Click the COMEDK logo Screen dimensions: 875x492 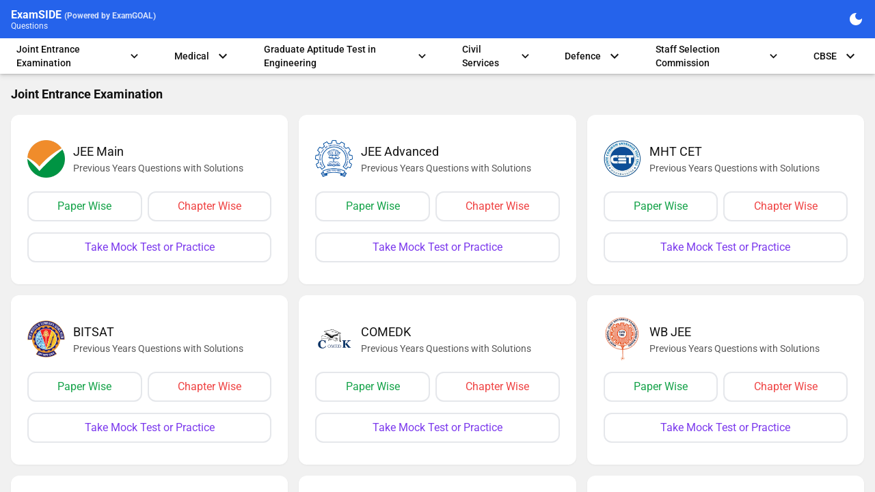pyautogui.click(x=334, y=339)
